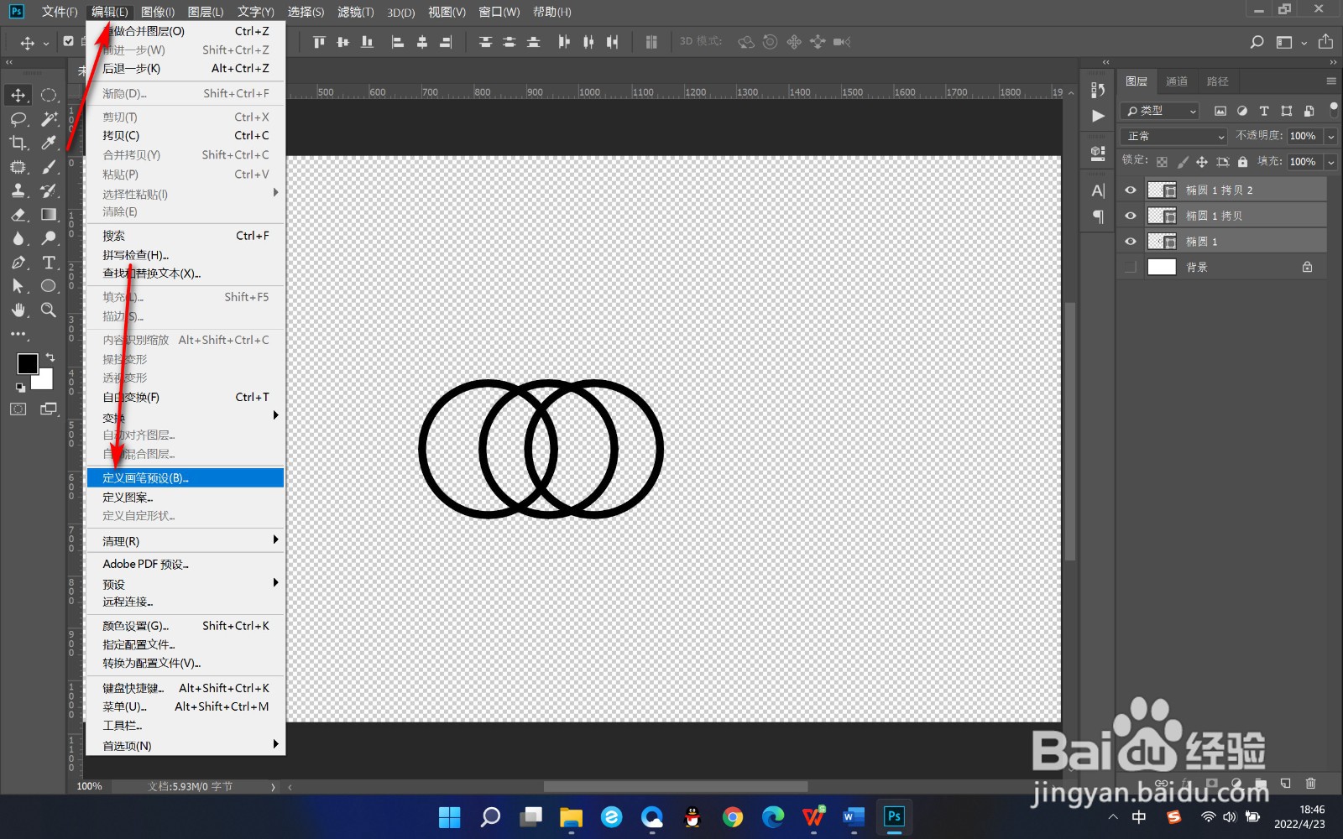Image resolution: width=1343 pixels, height=839 pixels.
Task: Open the fill 填充 dropdown arrow
Action: [x=1330, y=162]
